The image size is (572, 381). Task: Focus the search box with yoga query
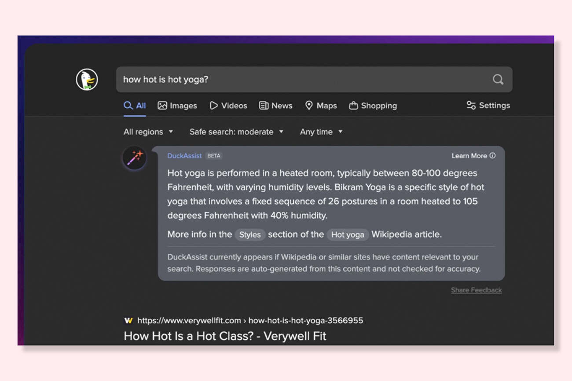[x=314, y=79]
